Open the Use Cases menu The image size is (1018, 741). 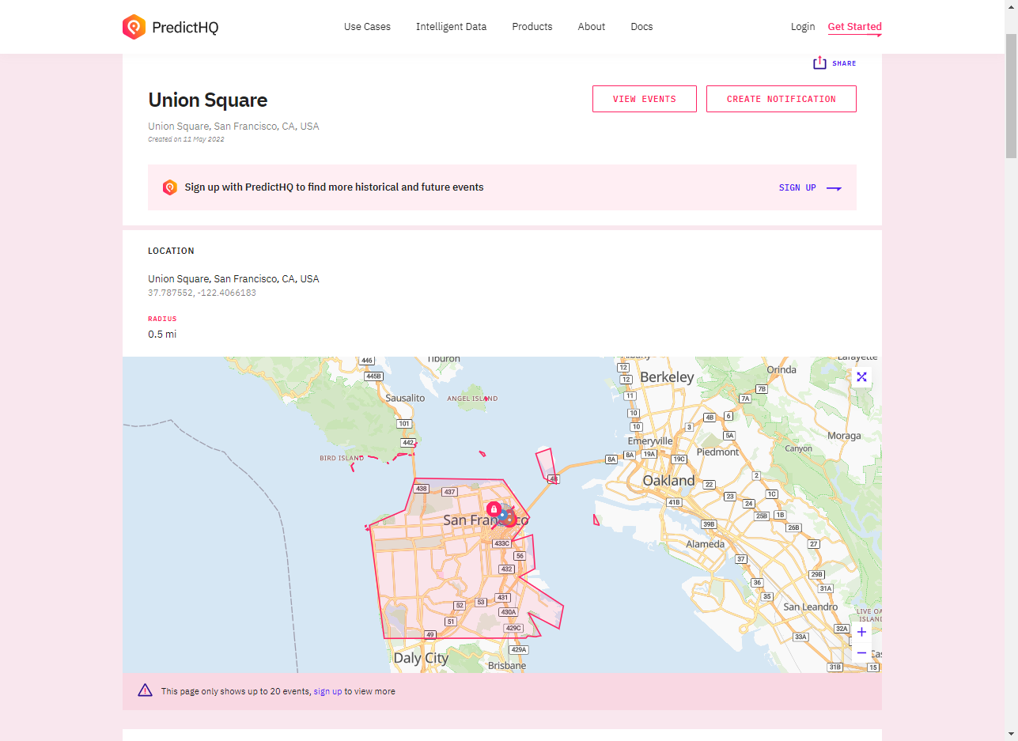367,27
